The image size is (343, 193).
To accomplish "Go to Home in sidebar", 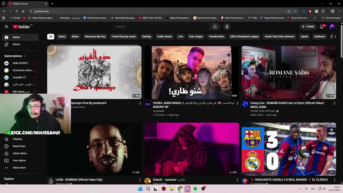I will pyautogui.click(x=20, y=37).
